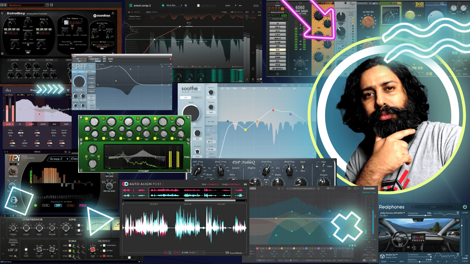Click the P606 INPUT knob

pos(93,149)
